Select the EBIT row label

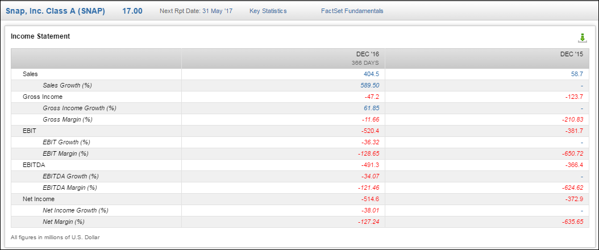point(30,131)
